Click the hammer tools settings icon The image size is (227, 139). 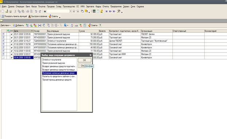tap(119, 11)
